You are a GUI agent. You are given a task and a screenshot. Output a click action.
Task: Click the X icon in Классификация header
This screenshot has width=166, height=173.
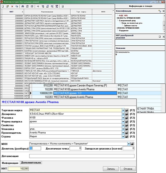coord(164,11)
